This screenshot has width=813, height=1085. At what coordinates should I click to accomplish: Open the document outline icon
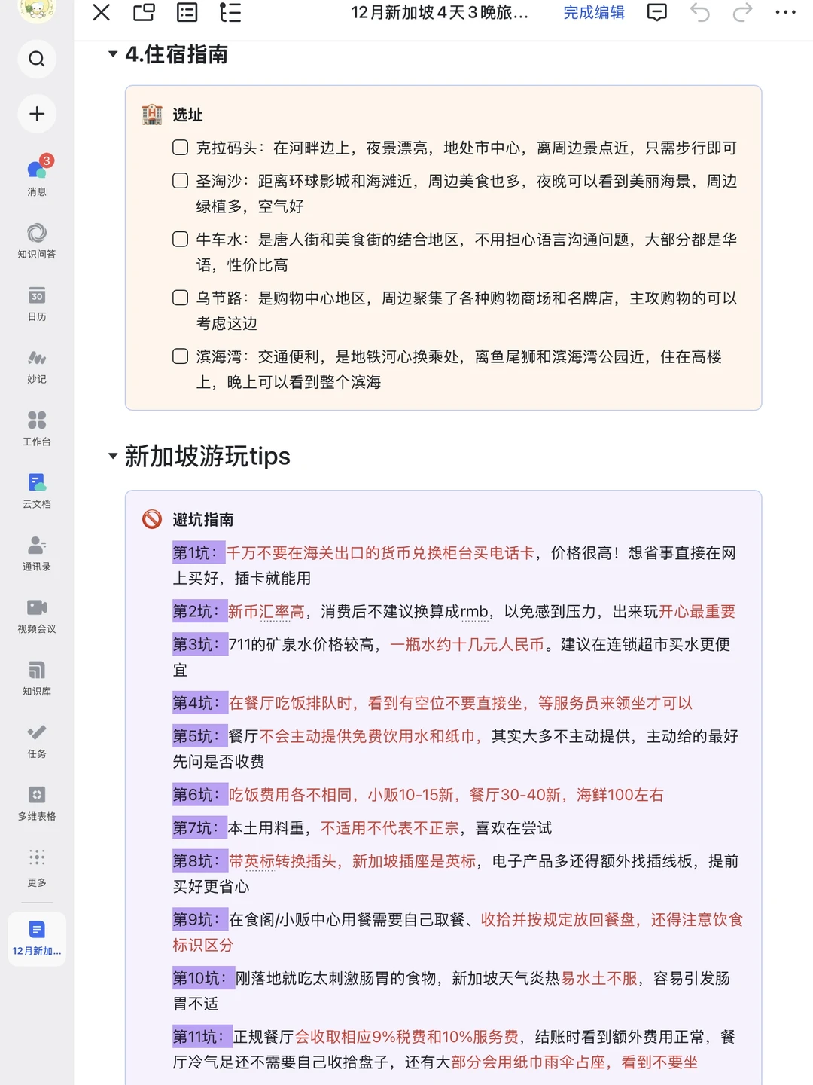click(x=231, y=13)
